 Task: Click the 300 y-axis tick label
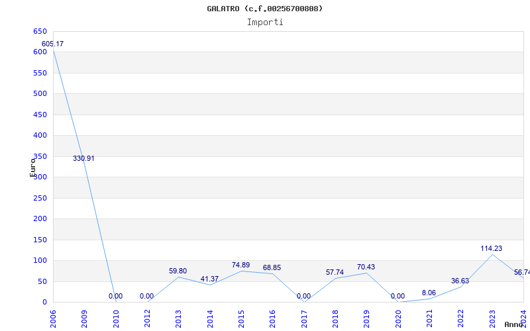[40, 177]
